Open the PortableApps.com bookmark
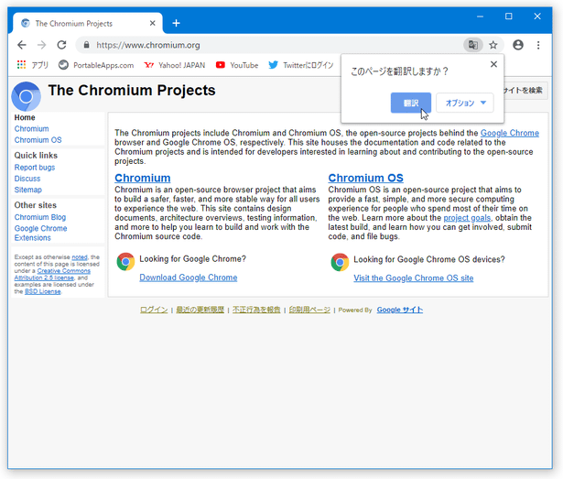Screen dimensions: 563x479 (96, 65)
